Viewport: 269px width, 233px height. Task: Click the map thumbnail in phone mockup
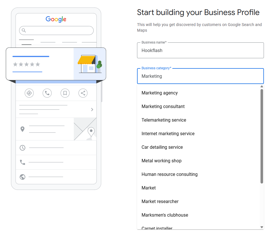click(85, 129)
